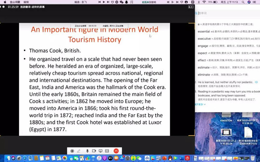Select the pen annotation tool

point(79,151)
